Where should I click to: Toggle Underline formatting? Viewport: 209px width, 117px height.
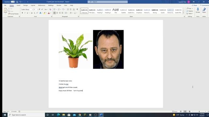27,13
